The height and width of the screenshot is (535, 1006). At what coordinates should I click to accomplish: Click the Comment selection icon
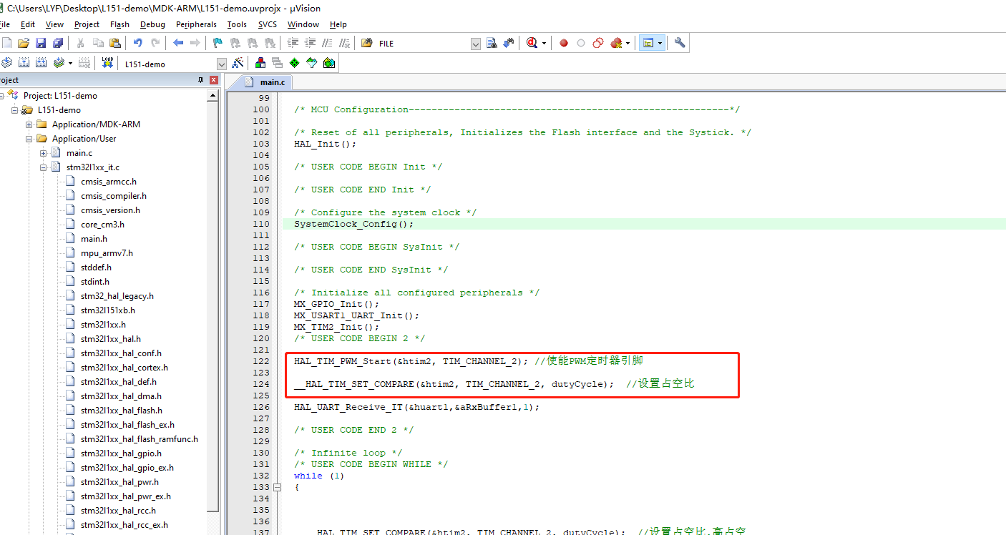(327, 43)
